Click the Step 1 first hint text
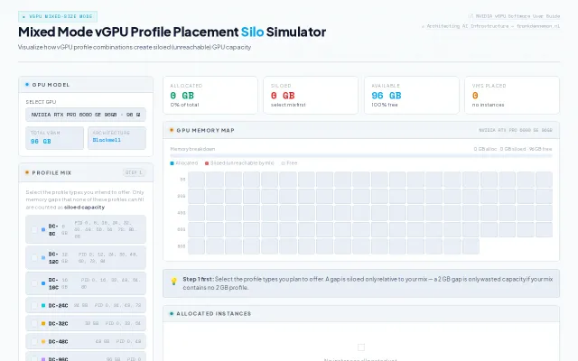The width and height of the screenshot is (578, 361). pos(368,283)
